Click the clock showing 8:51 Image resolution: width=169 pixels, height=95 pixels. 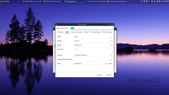pos(159,1)
